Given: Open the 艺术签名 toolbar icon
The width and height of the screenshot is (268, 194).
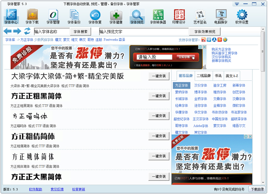Looking at the screenshot, I should (200, 17).
